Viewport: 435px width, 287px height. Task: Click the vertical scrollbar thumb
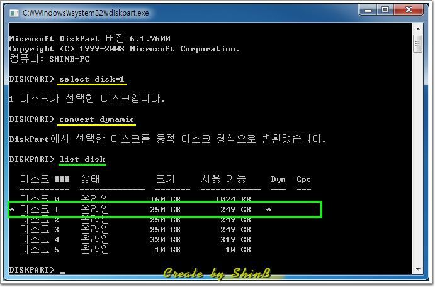pyautogui.click(x=418, y=43)
